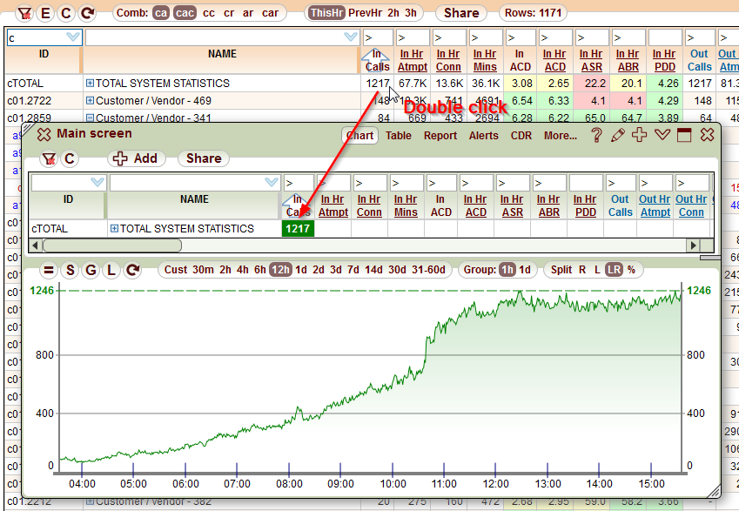Collapse the Customer / Vendor - 341 row
Image resolution: width=739 pixels, height=511 pixels.
point(90,118)
